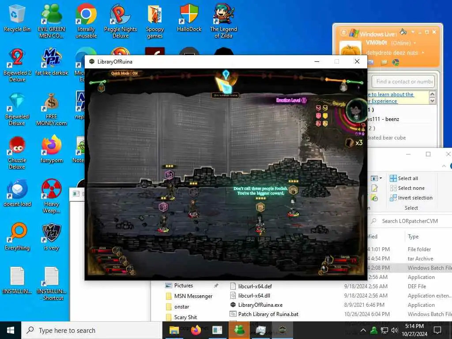The height and width of the screenshot is (339, 452).
Task: Select the 'beenz' contact in Messenger
Action: click(x=384, y=119)
